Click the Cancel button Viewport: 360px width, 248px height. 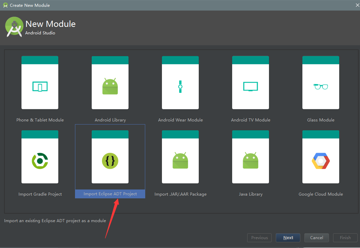(317, 238)
